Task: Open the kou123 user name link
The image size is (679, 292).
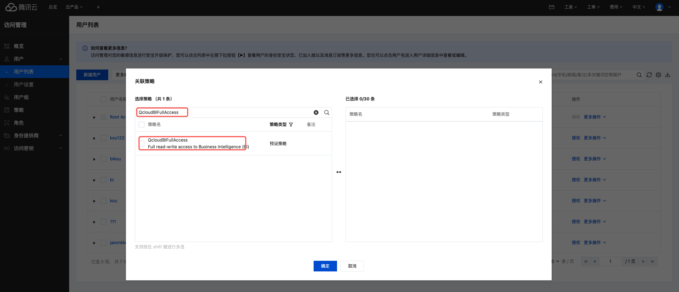Action: pyautogui.click(x=117, y=138)
